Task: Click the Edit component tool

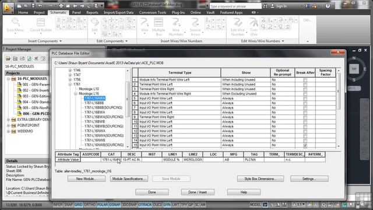Action: (94, 25)
